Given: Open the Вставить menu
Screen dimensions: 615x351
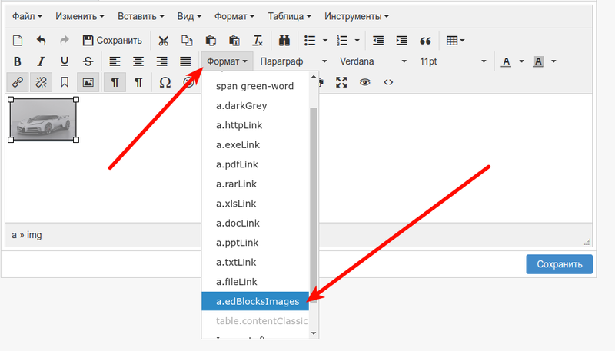Looking at the screenshot, I should [x=141, y=16].
